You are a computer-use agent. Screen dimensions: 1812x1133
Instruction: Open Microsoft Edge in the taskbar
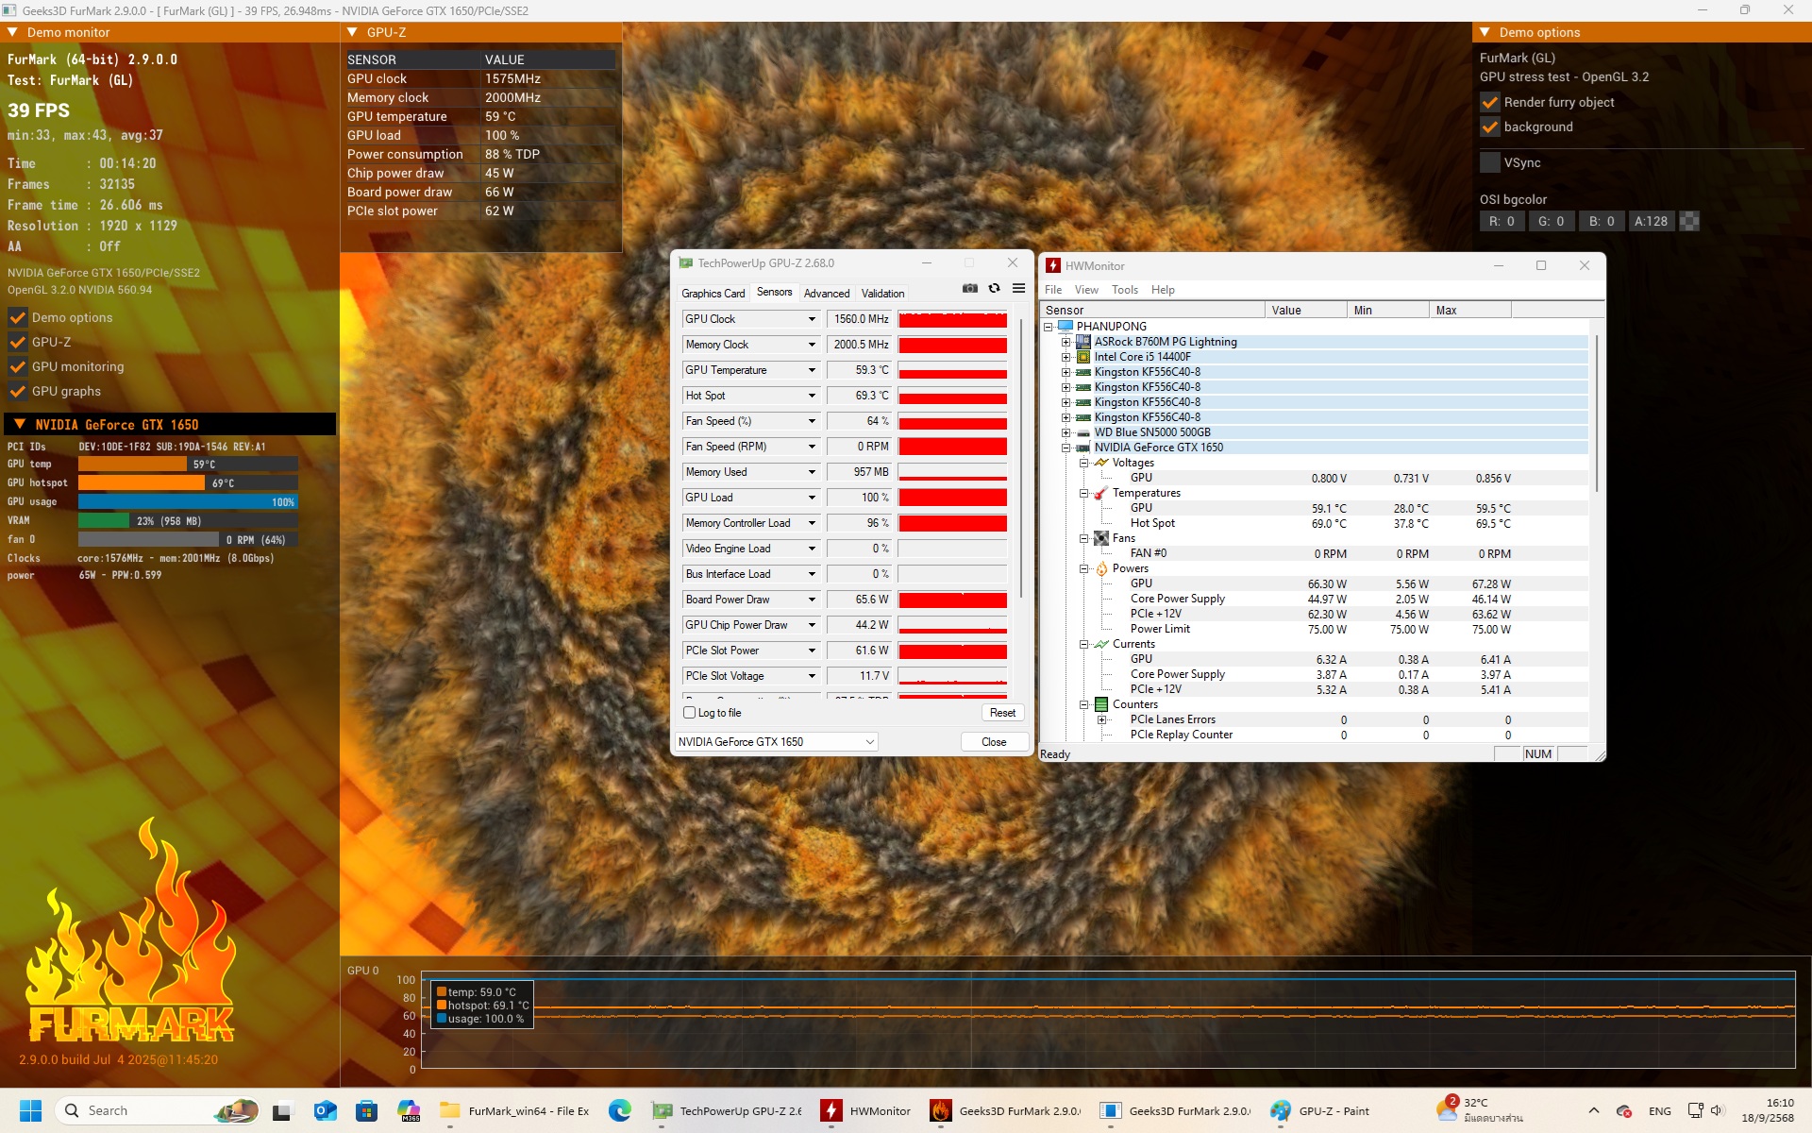click(x=619, y=1110)
